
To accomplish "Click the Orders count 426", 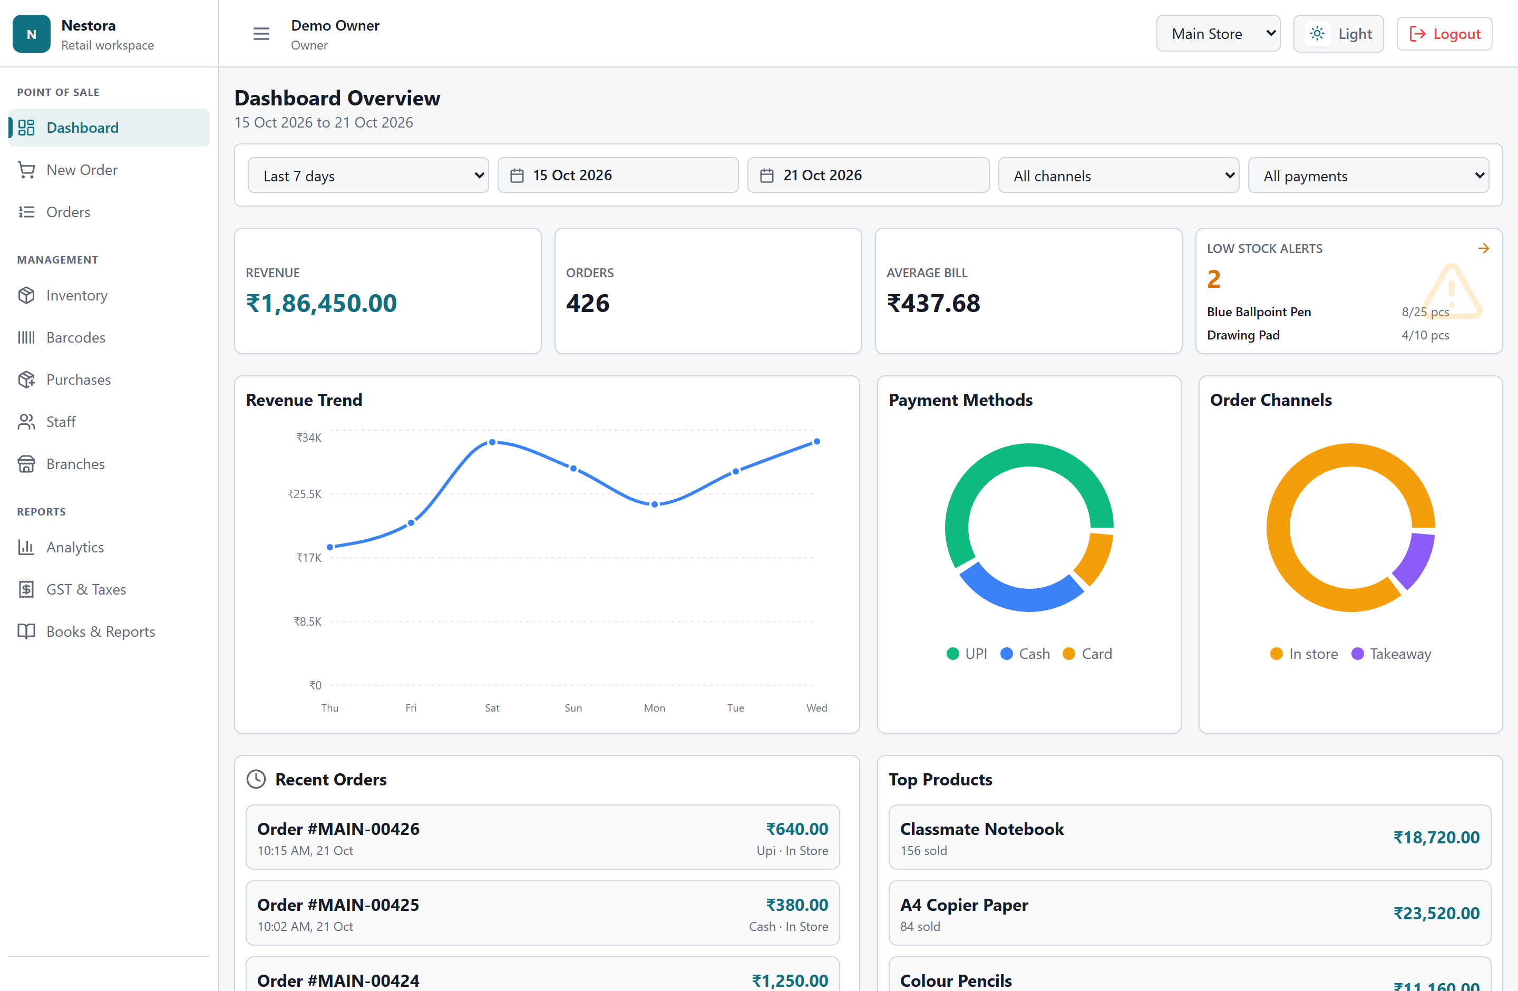I will tap(587, 303).
